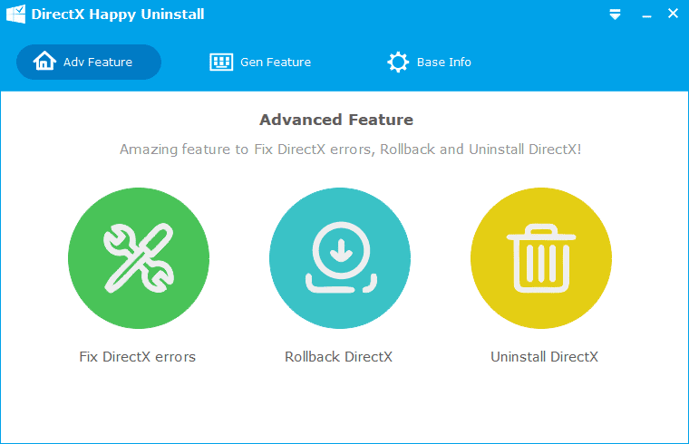The width and height of the screenshot is (689, 444).
Task: Switch to the Base Info tab
Action: pos(430,62)
